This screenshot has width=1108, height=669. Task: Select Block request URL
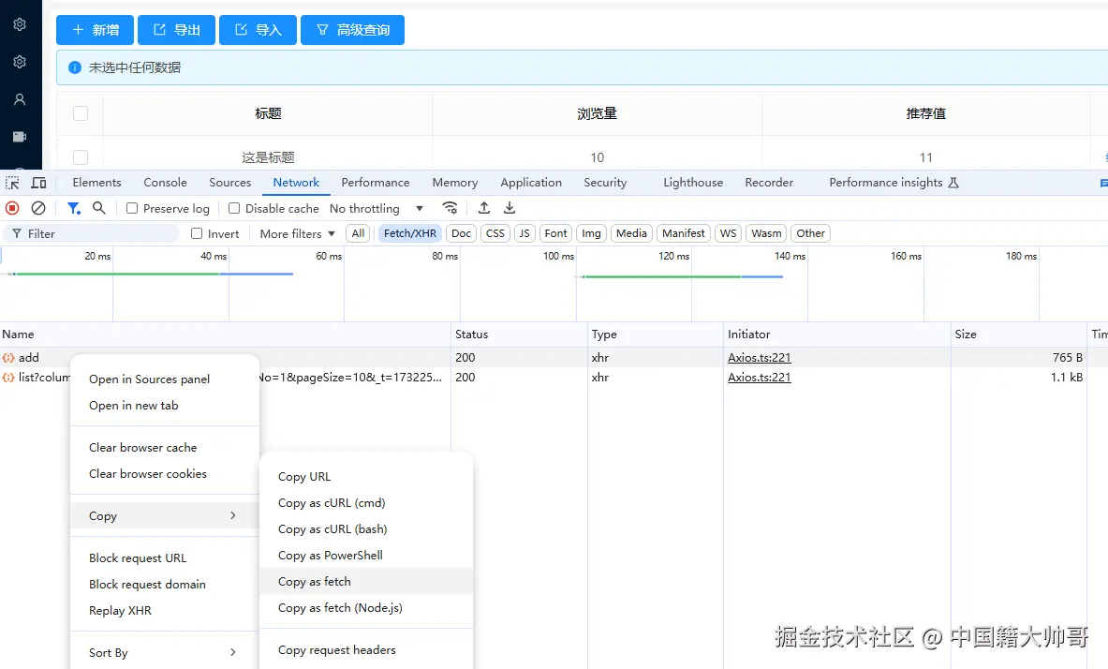165,558
